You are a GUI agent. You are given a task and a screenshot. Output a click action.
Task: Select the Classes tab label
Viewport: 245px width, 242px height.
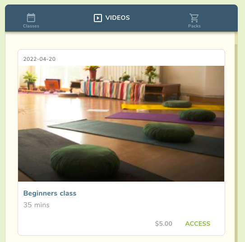pyautogui.click(x=31, y=26)
